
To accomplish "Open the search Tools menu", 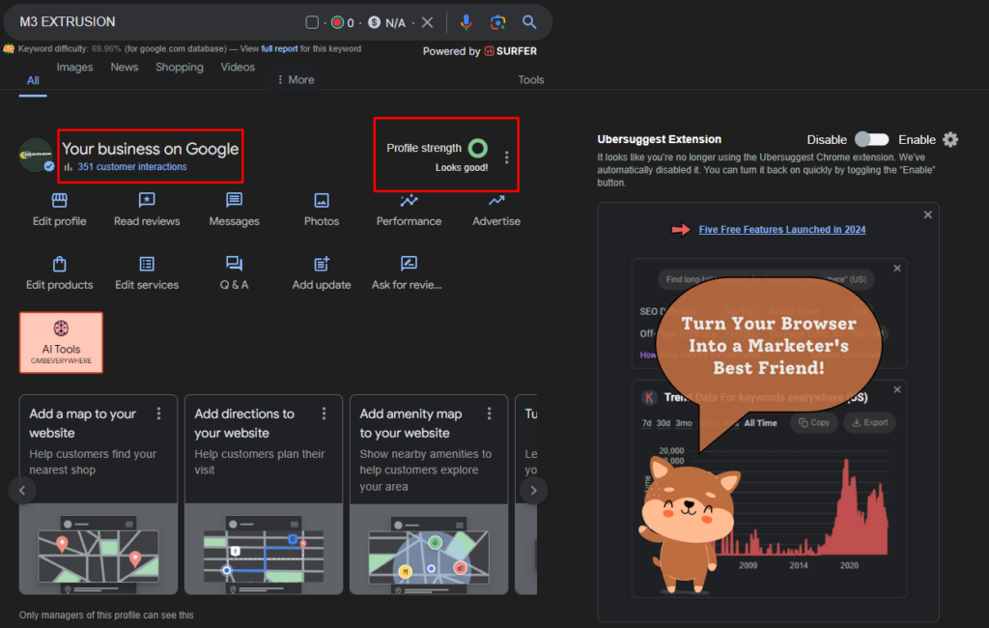I will pyautogui.click(x=531, y=79).
